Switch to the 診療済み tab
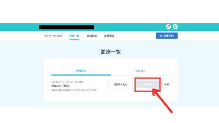This screenshot has width=219, height=123. point(141,71)
